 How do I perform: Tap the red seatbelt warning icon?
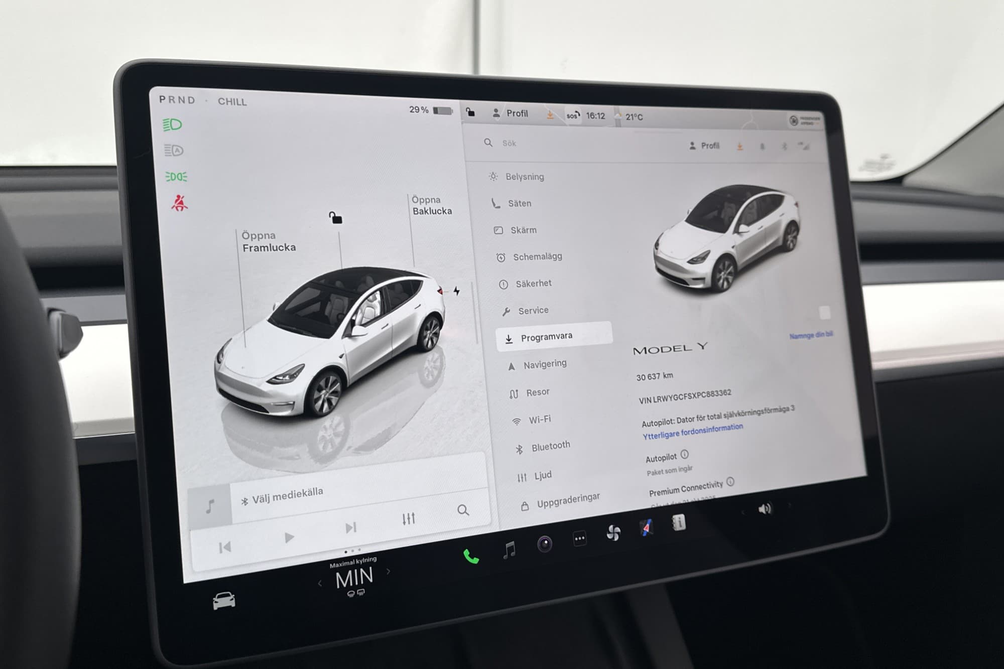point(179,203)
